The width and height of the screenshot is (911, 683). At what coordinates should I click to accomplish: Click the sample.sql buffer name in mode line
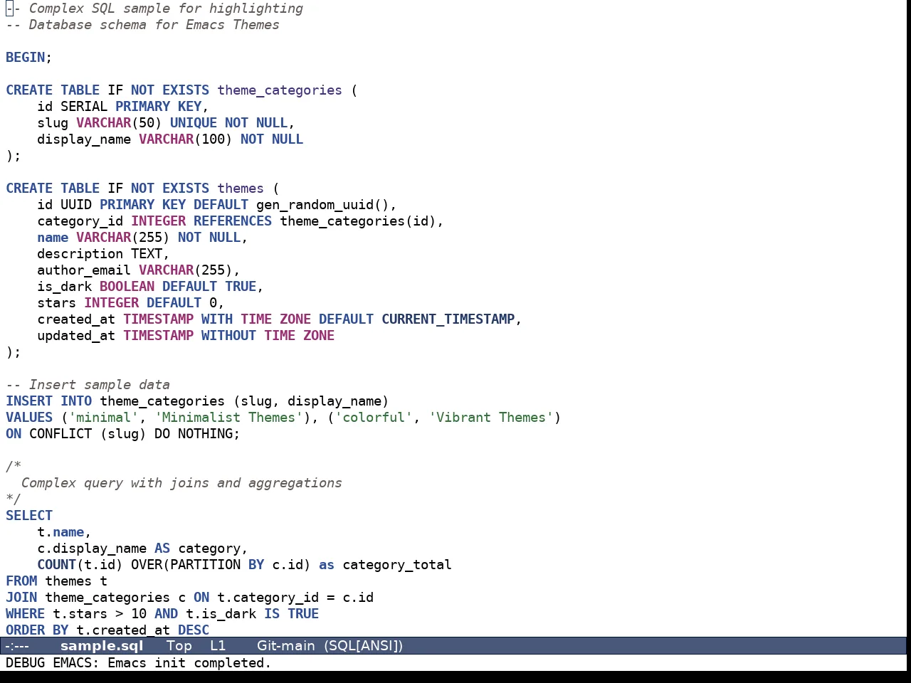click(x=102, y=646)
